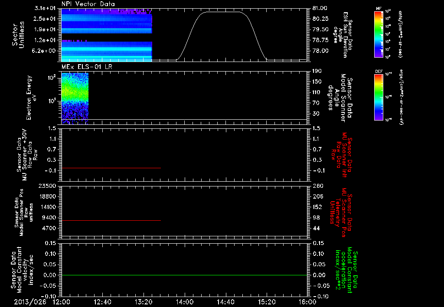Click the 16:00 time tick label
The height and width of the screenshot is (307, 444).
307,302
